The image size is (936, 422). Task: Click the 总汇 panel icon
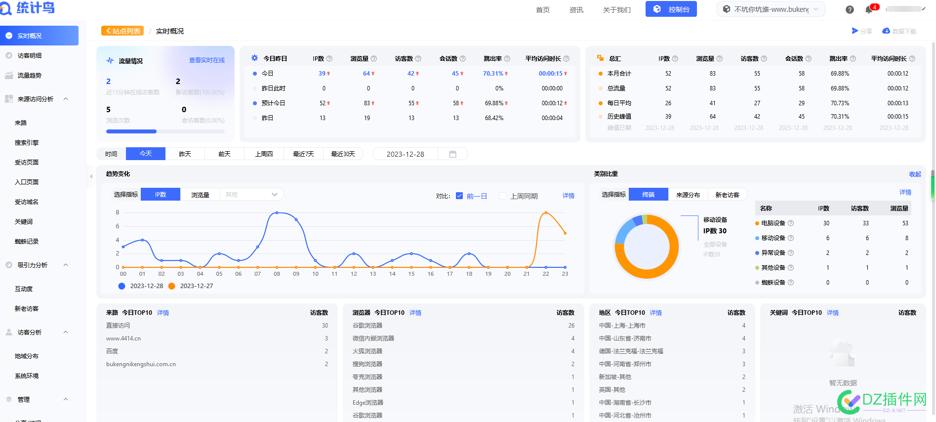600,58
